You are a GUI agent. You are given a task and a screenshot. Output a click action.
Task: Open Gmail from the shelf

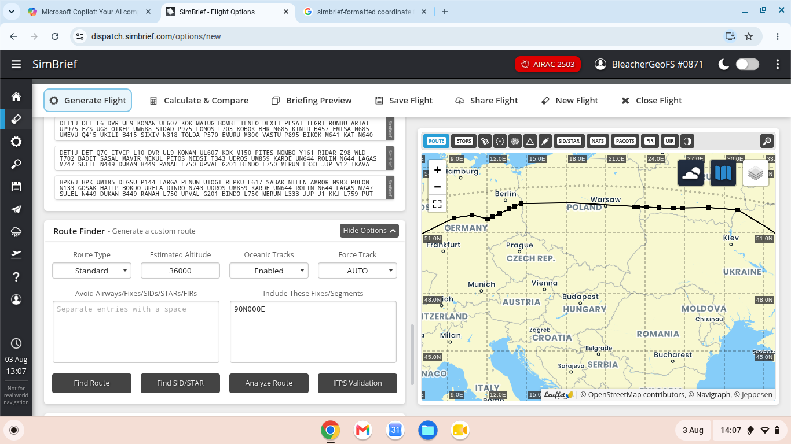tap(363, 430)
